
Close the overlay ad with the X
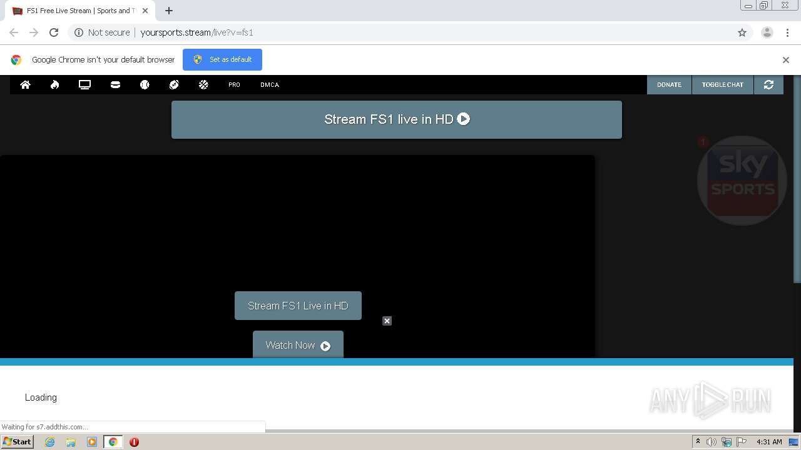(387, 321)
